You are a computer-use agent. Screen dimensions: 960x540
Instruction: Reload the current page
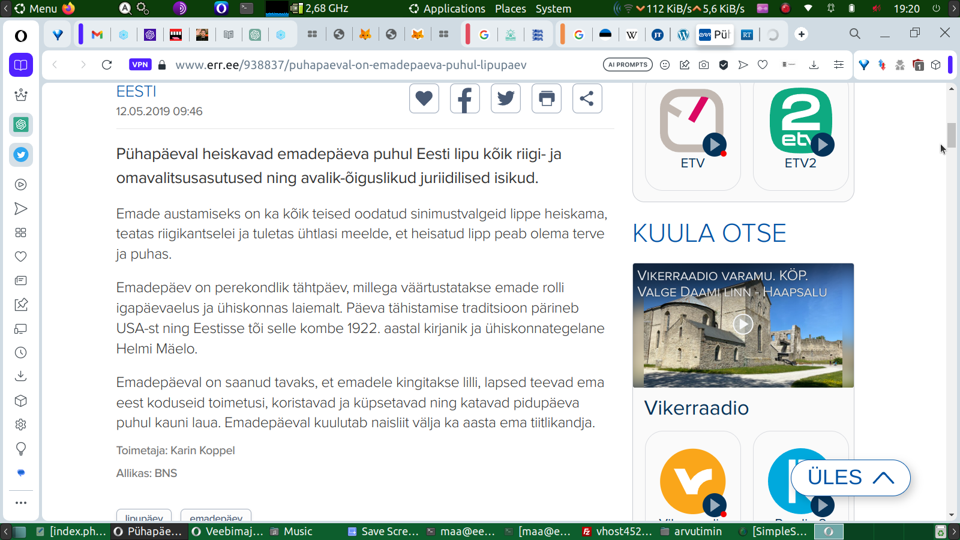pyautogui.click(x=107, y=65)
